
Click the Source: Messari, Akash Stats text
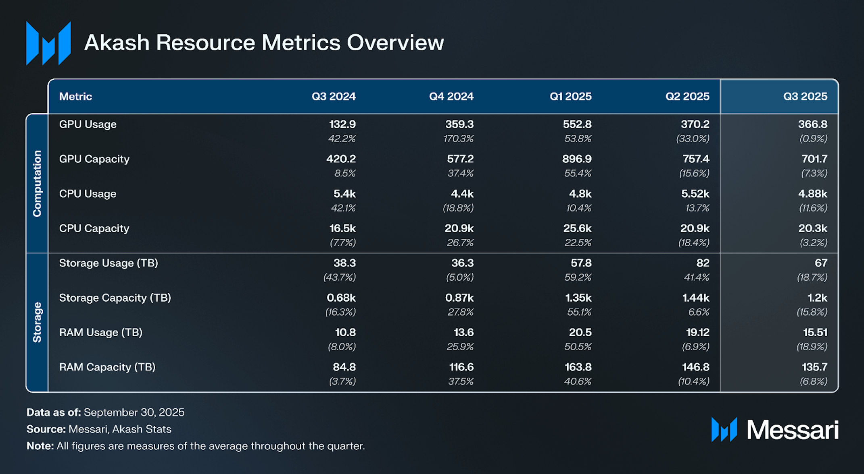tap(99, 429)
